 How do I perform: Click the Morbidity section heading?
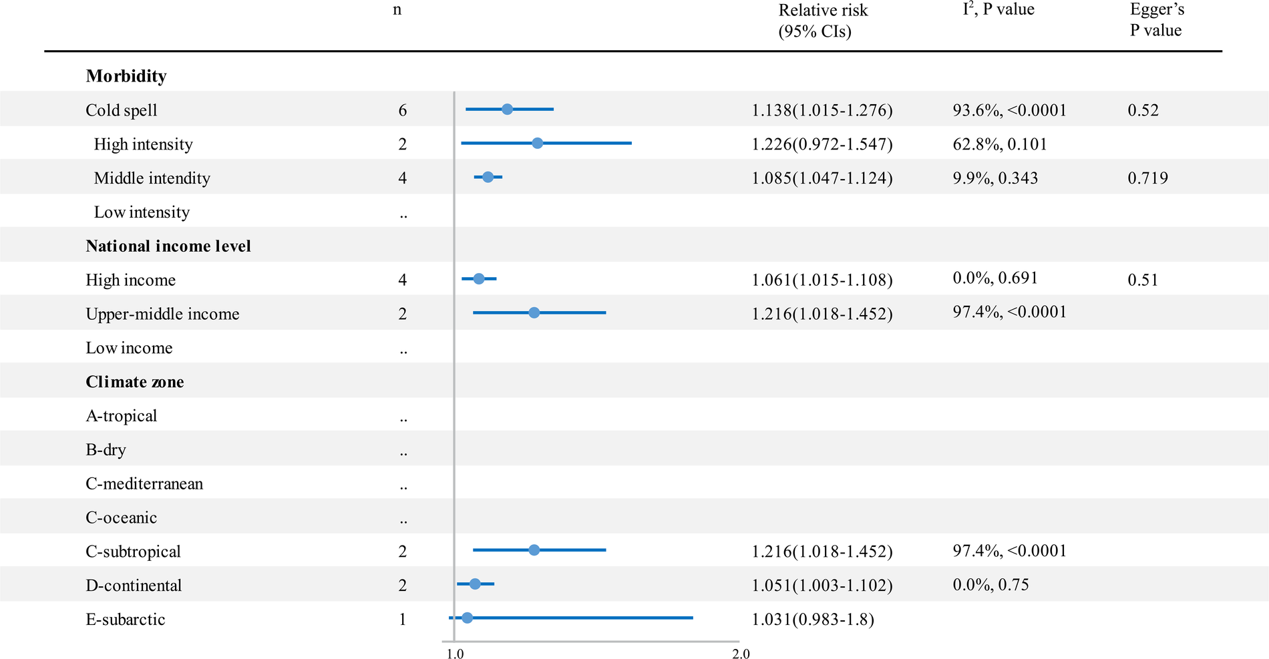pyautogui.click(x=126, y=76)
